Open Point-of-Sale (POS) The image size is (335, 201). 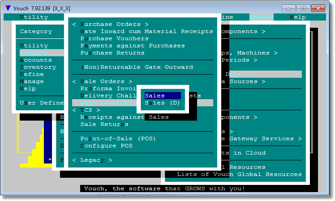point(118,138)
